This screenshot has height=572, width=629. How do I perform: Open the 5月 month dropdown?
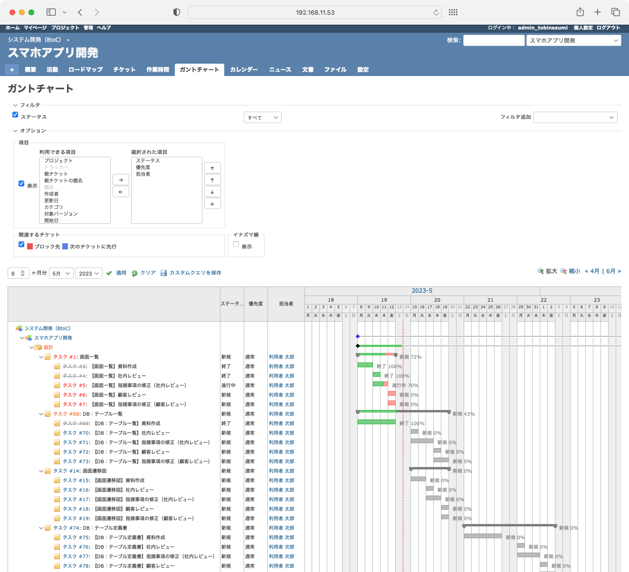coord(61,273)
